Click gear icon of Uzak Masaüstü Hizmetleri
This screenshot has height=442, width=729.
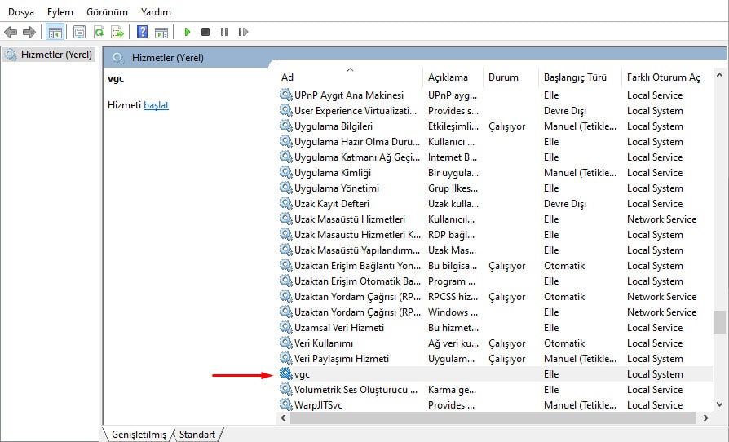coord(285,219)
